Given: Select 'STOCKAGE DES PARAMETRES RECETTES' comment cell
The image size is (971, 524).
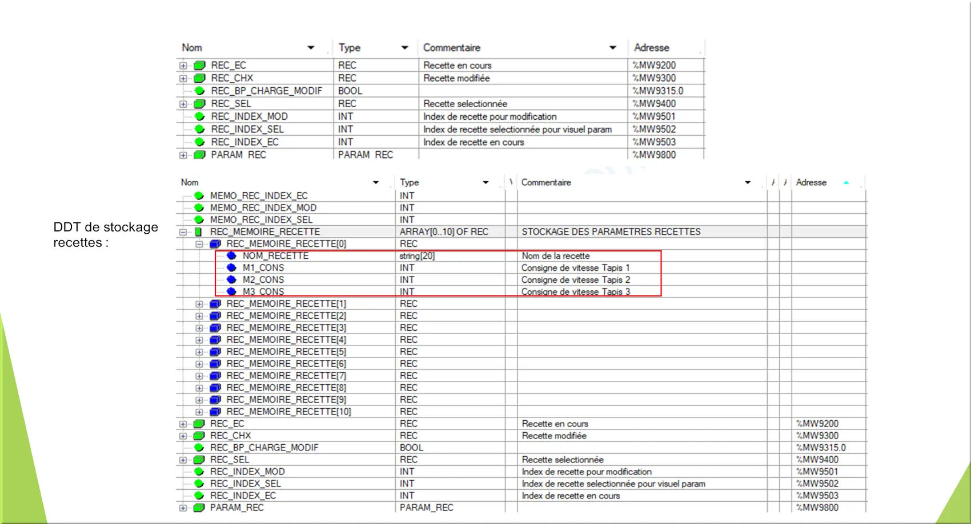Looking at the screenshot, I should pyautogui.click(x=611, y=231).
